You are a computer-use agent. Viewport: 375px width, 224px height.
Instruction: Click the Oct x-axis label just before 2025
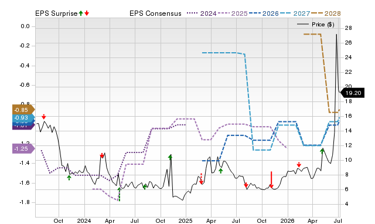point(160,220)
